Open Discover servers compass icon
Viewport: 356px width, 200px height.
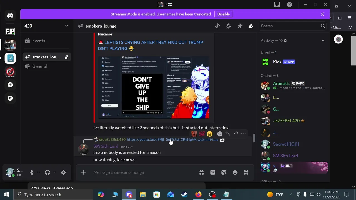coord(10,98)
